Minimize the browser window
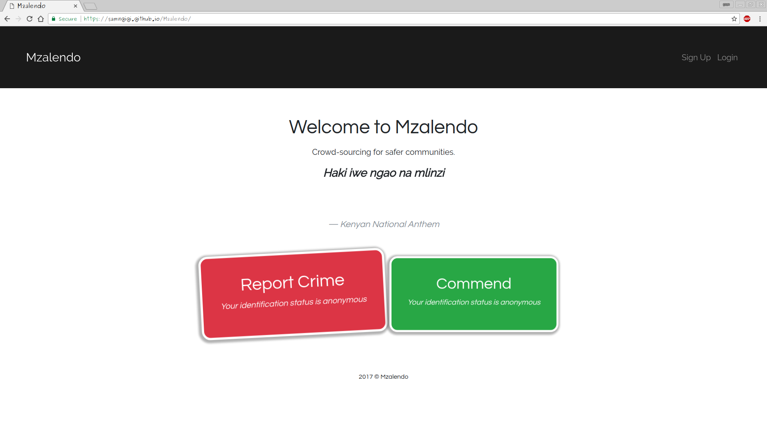The image size is (767, 431). tap(740, 5)
